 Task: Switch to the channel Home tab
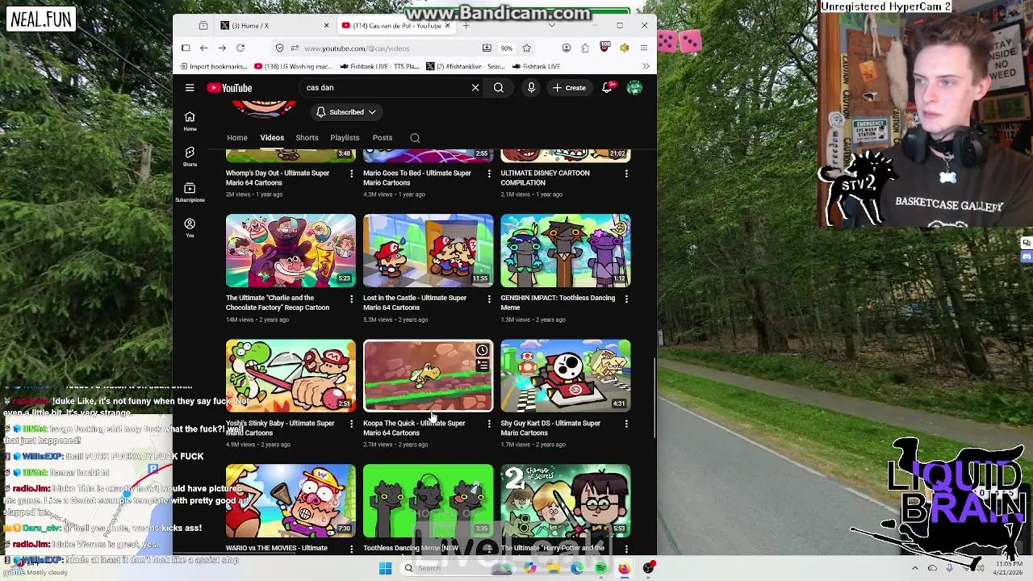click(x=237, y=138)
